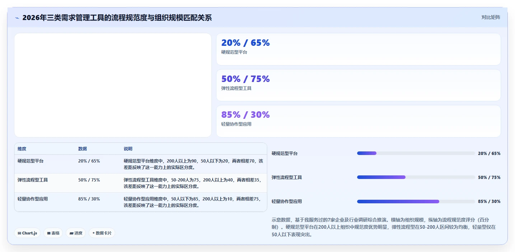The image size is (515, 252).
Task: Click 50% / 75% value after progress bar
Action: pos(489,178)
